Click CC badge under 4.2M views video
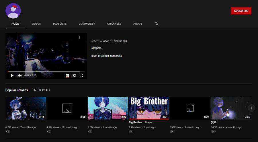Screen dimensions: 258x142 click(x=49, y=132)
